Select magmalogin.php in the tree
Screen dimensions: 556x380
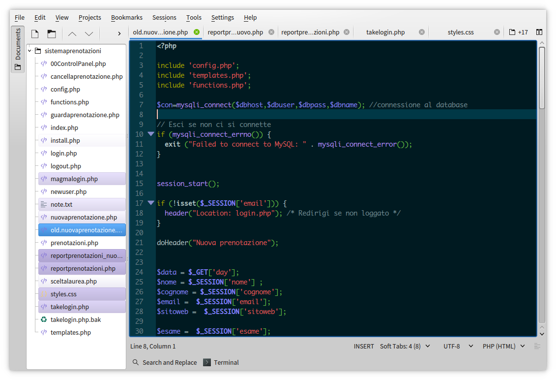[x=82, y=179]
